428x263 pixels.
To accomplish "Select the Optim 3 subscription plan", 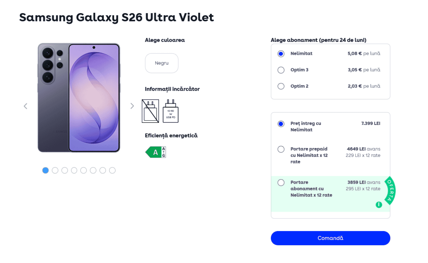I will [x=281, y=70].
